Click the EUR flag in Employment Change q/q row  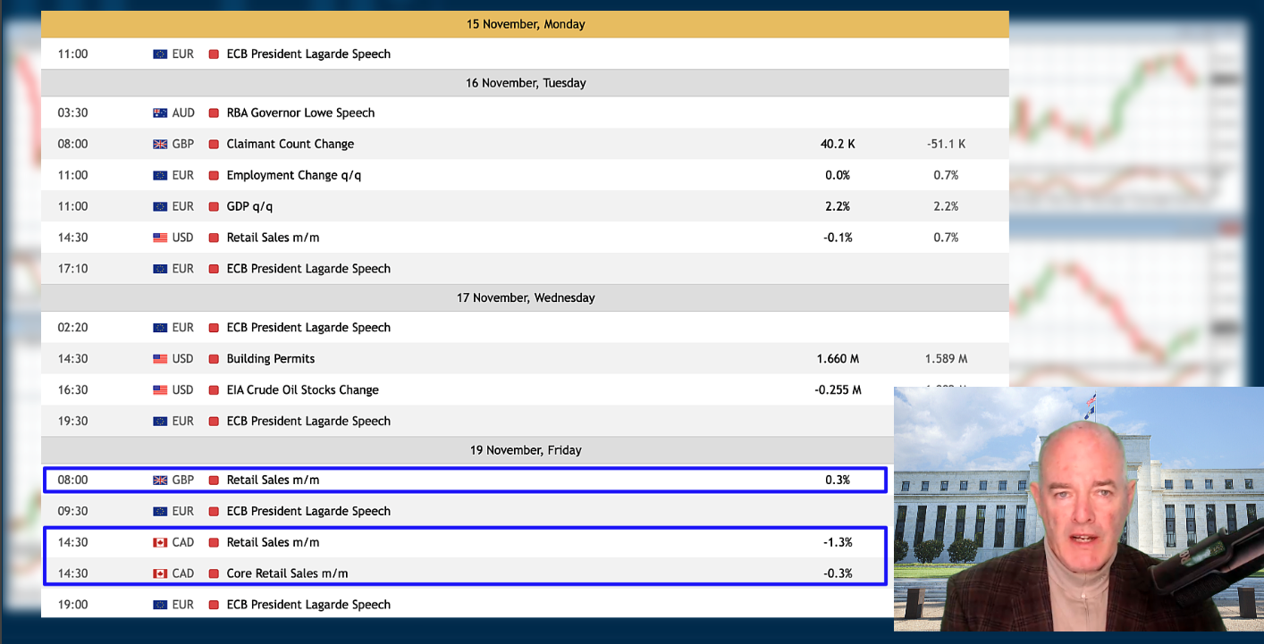pos(160,175)
